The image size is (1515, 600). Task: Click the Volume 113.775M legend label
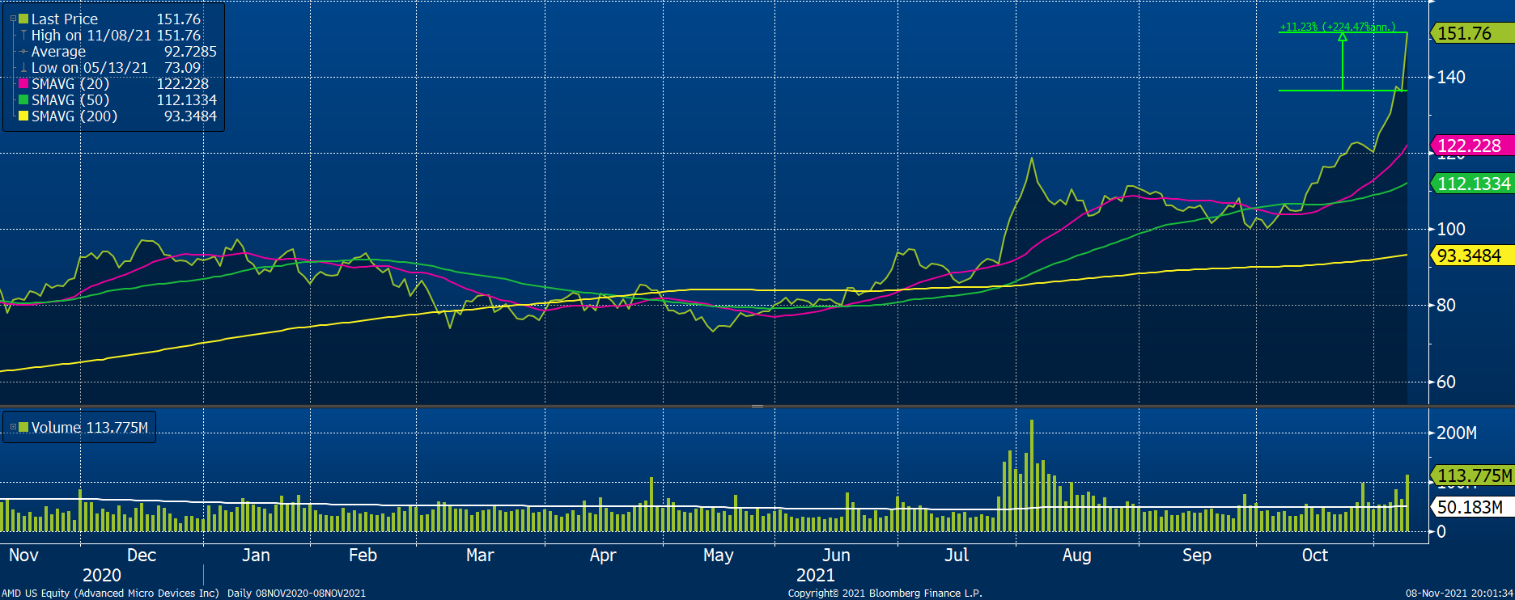[x=90, y=427]
